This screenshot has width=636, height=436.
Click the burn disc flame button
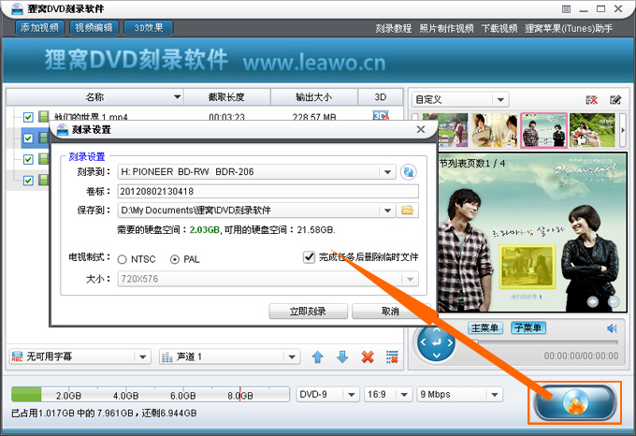tap(575, 402)
